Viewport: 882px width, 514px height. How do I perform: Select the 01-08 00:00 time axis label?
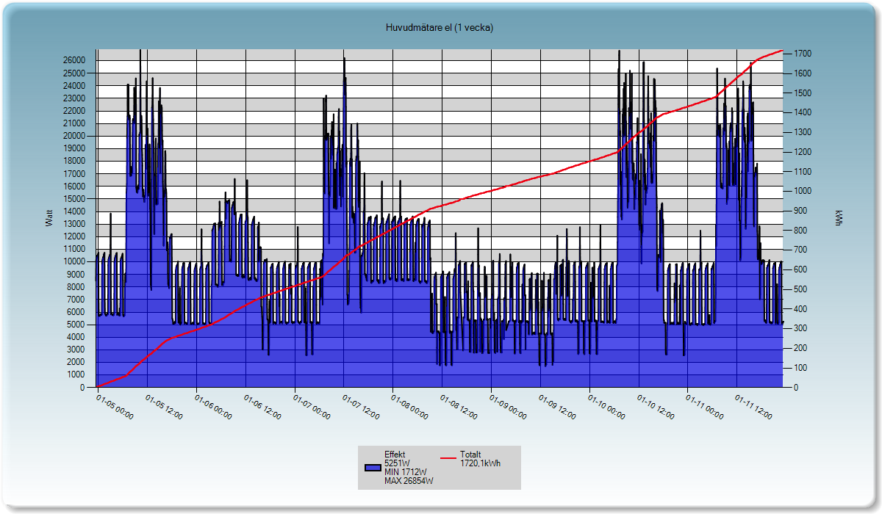pyautogui.click(x=409, y=406)
